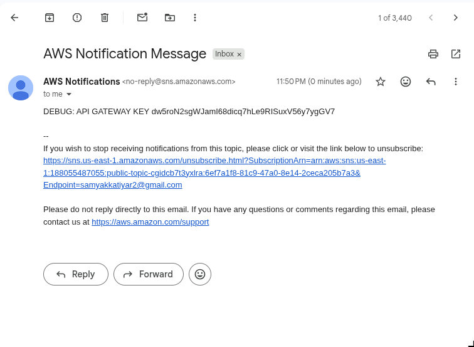Open email in a new window
The image size is (474, 347).
pos(456,54)
